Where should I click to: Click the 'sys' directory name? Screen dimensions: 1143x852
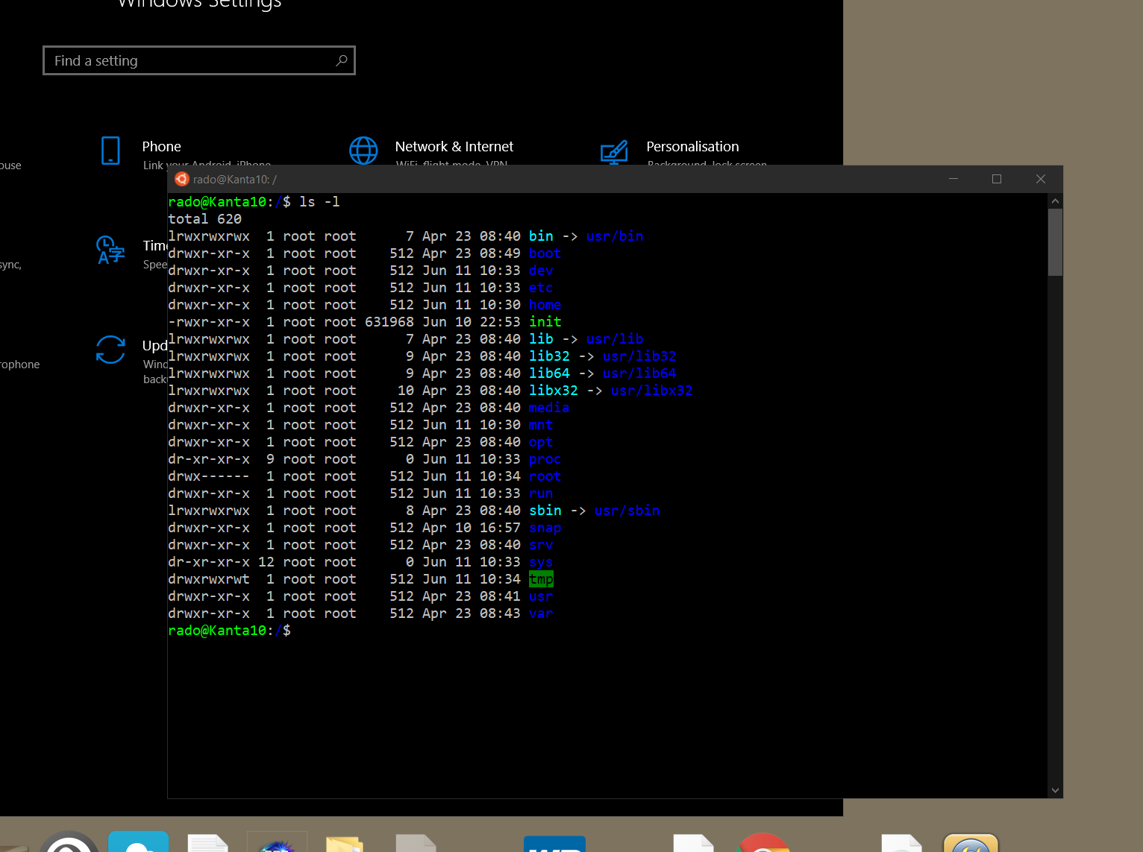pos(541,561)
